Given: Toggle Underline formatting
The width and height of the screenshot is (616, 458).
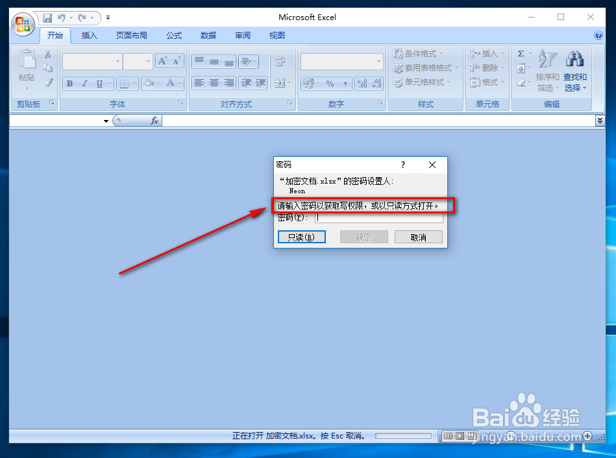Looking at the screenshot, I should coord(99,83).
